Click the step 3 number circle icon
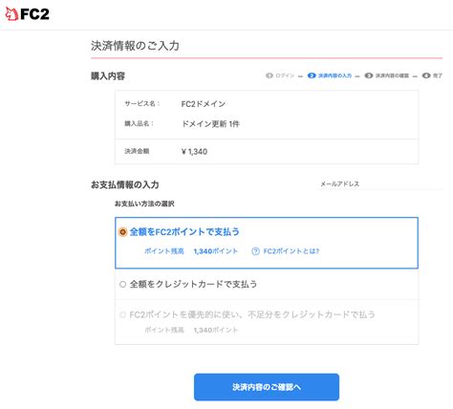The width and height of the screenshot is (453, 409). pyautogui.click(x=369, y=75)
